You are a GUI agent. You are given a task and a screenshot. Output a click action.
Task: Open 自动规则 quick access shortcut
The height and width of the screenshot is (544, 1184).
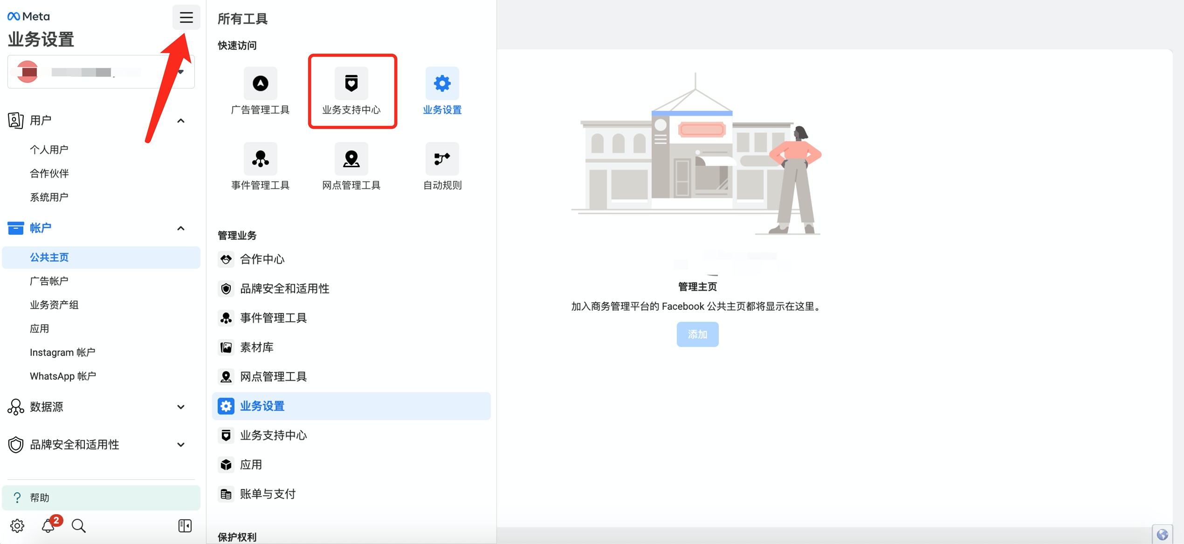click(442, 167)
